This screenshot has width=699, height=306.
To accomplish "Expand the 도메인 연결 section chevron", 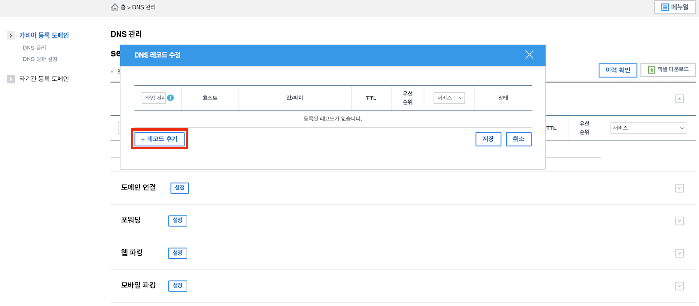I will click(679, 188).
